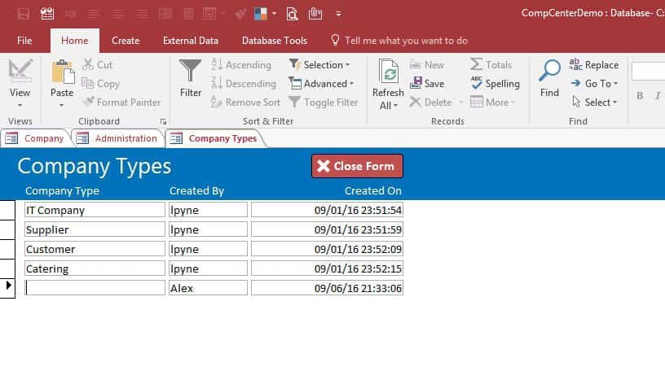Click the Supplier company type field
The image size is (665, 371).
click(x=95, y=229)
